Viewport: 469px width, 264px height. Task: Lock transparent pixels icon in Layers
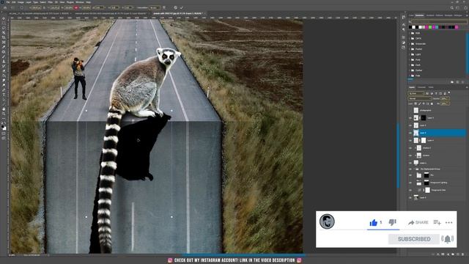click(416, 103)
